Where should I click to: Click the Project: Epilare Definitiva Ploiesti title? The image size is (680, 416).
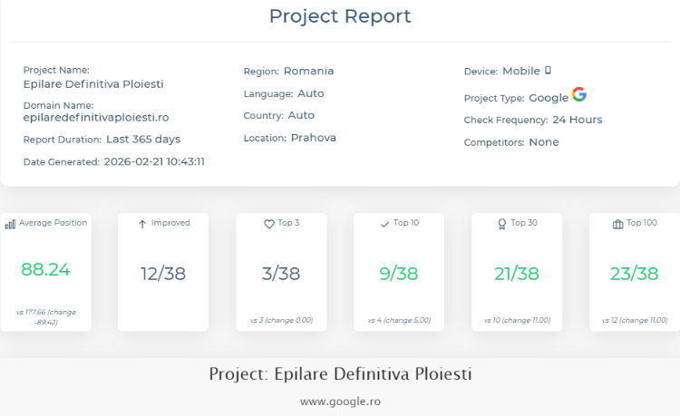coord(340,374)
